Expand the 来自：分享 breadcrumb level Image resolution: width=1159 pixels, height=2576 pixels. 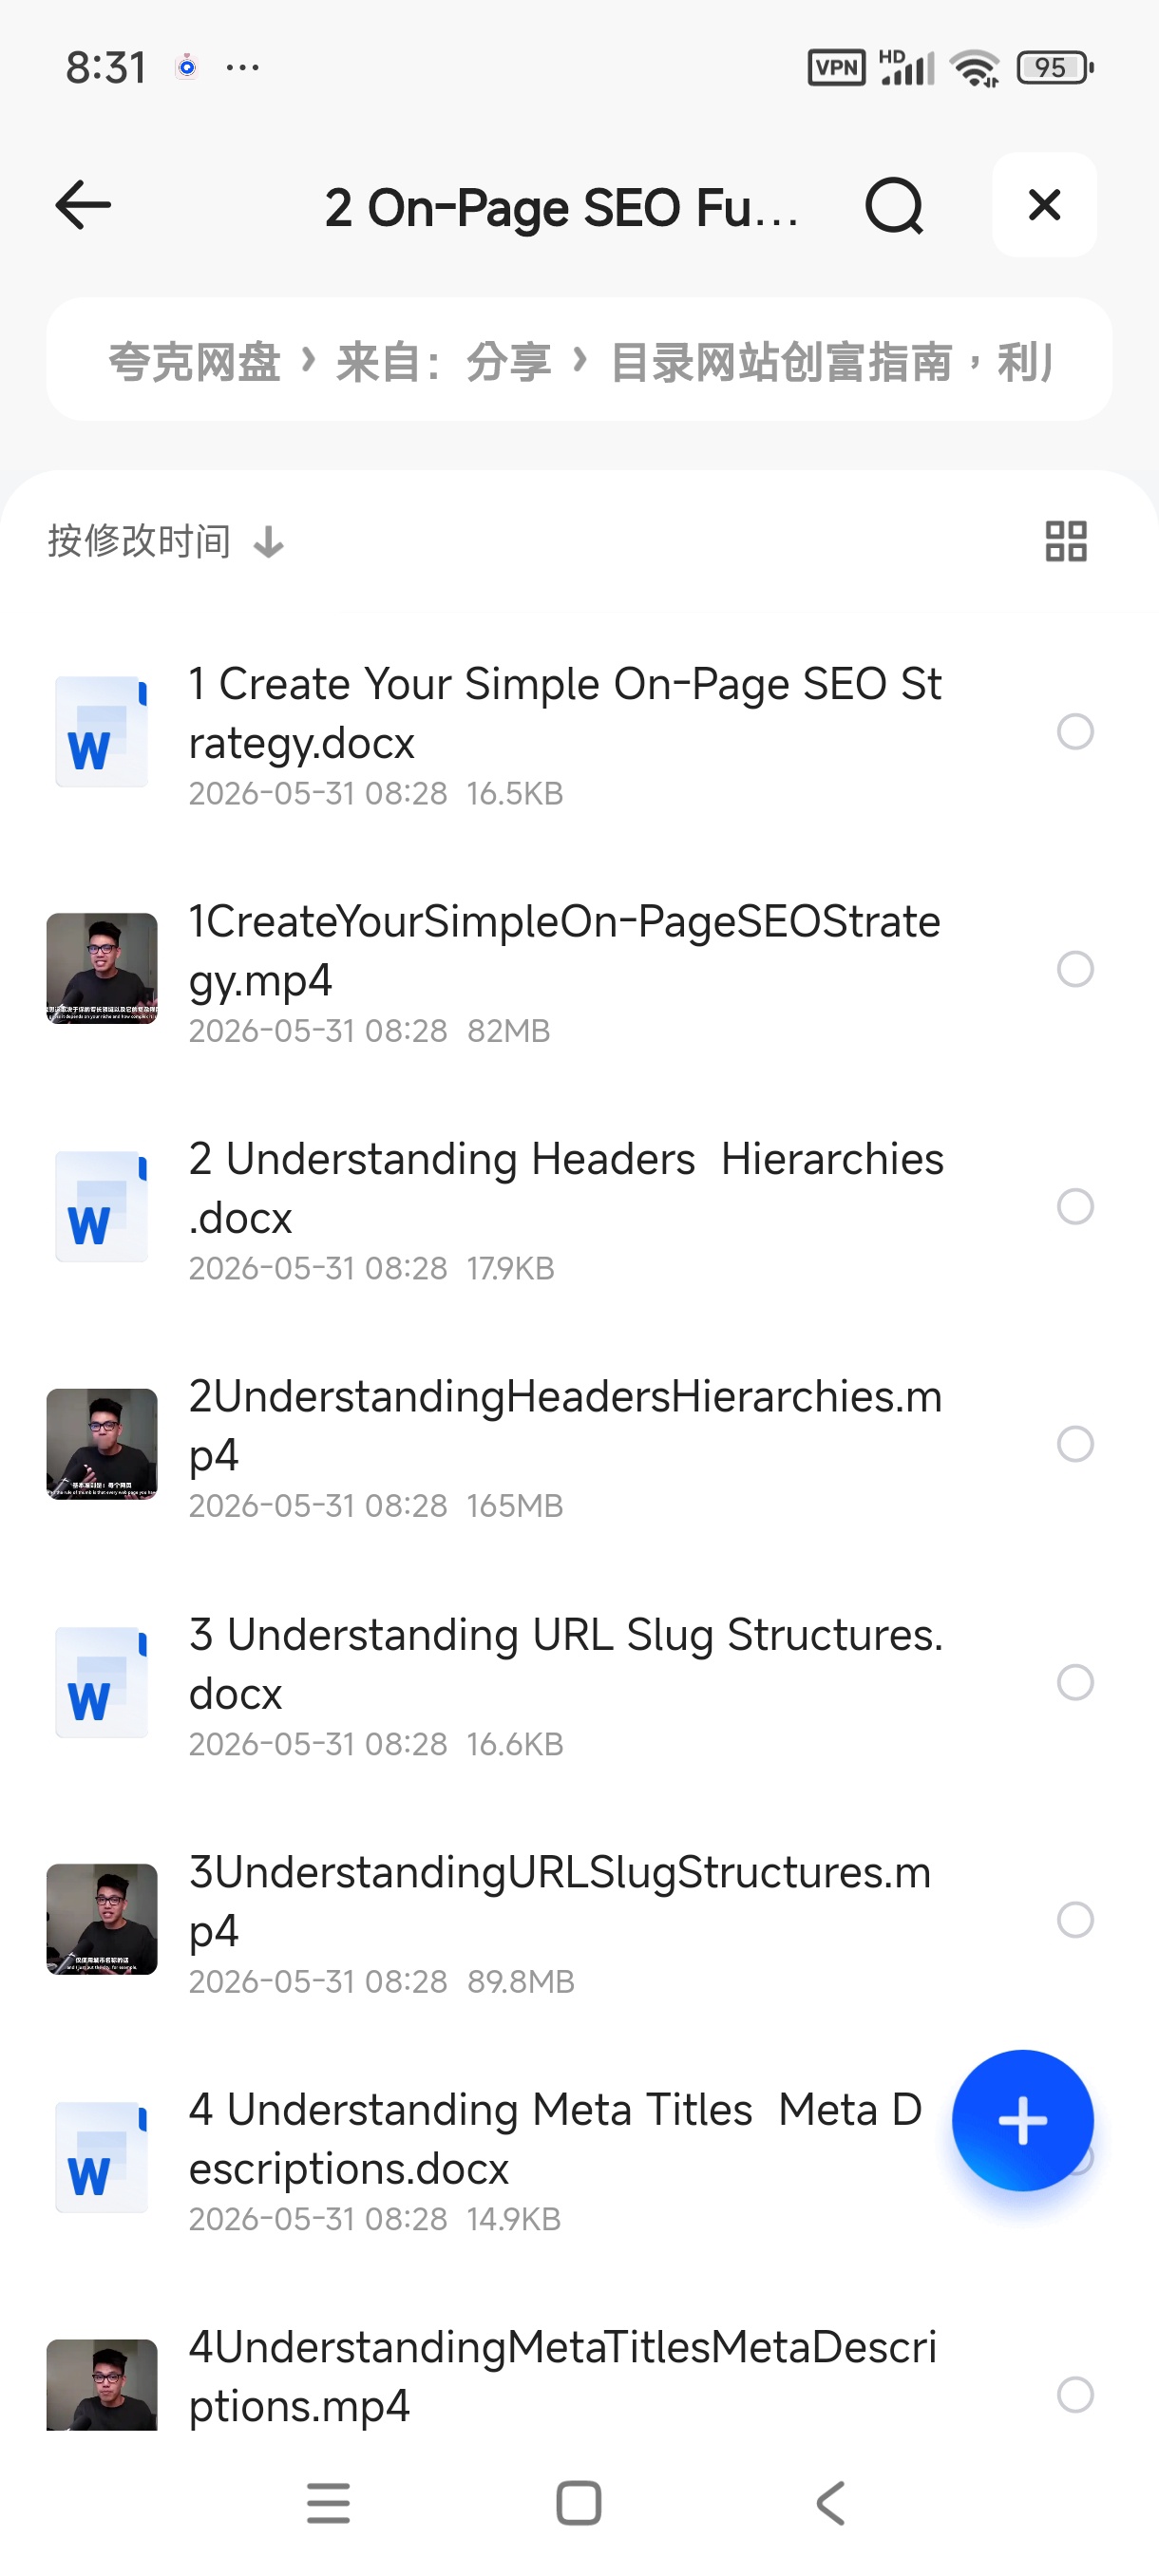(x=443, y=361)
